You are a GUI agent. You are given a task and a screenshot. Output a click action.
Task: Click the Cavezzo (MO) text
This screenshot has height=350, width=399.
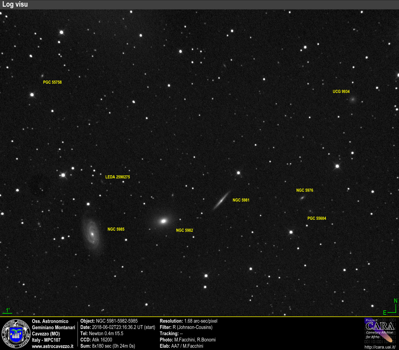click(46, 334)
